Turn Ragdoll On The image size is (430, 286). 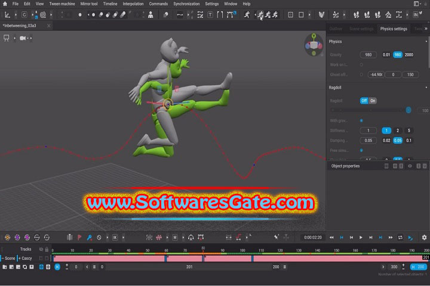[373, 101]
